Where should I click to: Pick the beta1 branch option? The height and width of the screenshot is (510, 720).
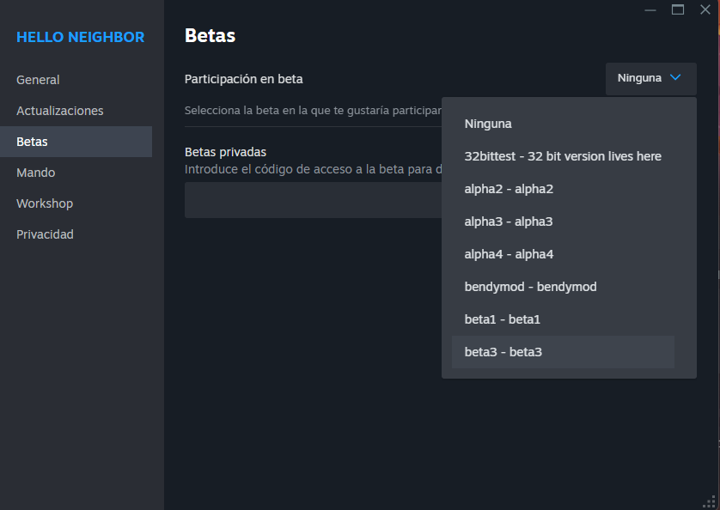[503, 319]
